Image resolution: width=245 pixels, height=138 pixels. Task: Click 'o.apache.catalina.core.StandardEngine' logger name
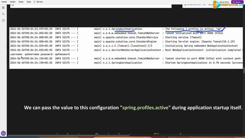coord(130,42)
